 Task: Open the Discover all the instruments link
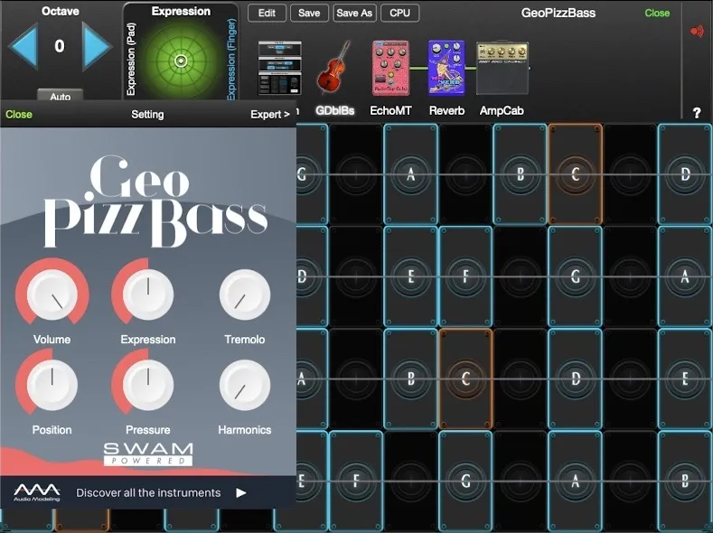148,492
